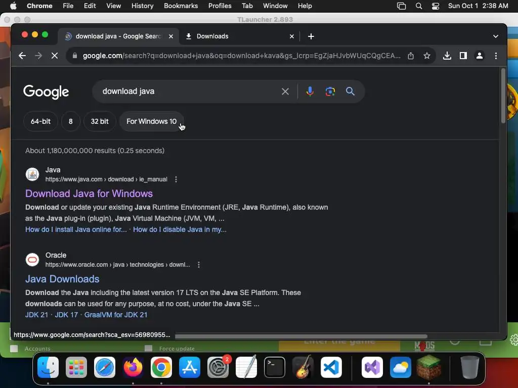Click Chrome icon in the Dock
The height and width of the screenshot is (388, 518).
(x=161, y=367)
